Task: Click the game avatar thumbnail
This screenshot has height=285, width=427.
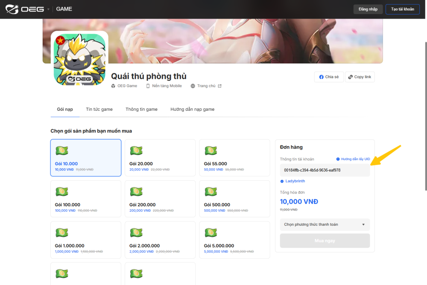Action: click(79, 59)
